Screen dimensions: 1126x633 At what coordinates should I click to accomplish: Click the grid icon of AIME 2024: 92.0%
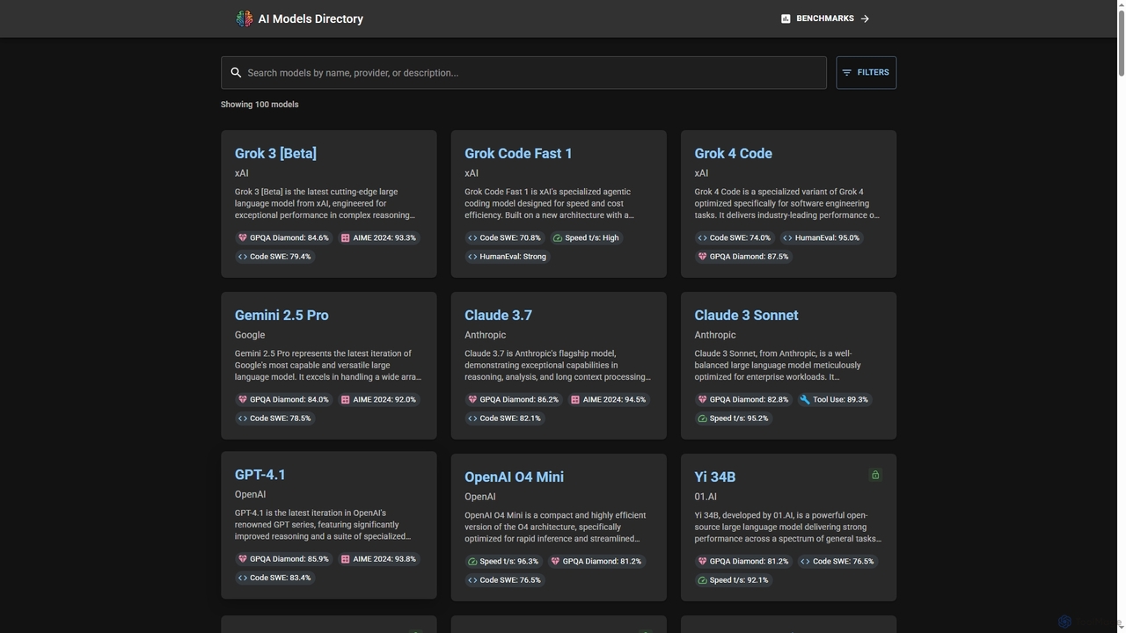click(x=346, y=400)
